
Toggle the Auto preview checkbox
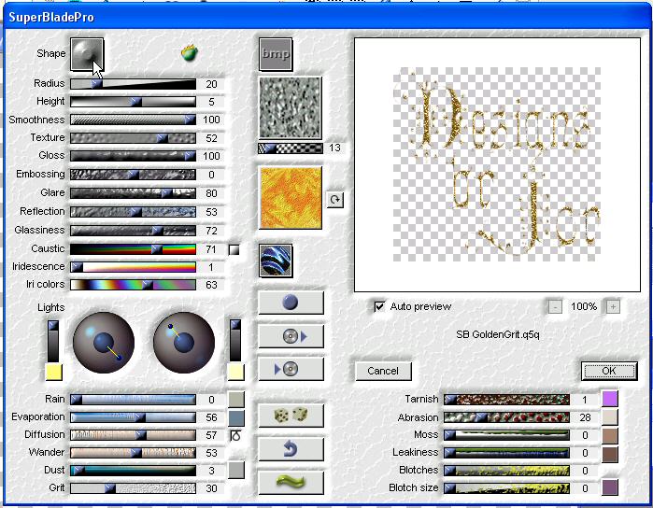click(379, 307)
